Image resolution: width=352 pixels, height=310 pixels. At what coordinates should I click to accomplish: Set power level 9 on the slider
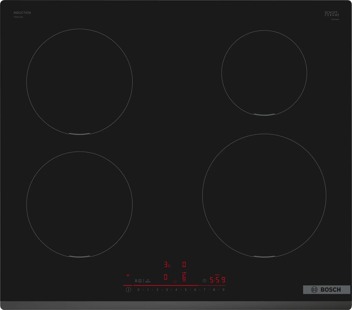(224, 290)
